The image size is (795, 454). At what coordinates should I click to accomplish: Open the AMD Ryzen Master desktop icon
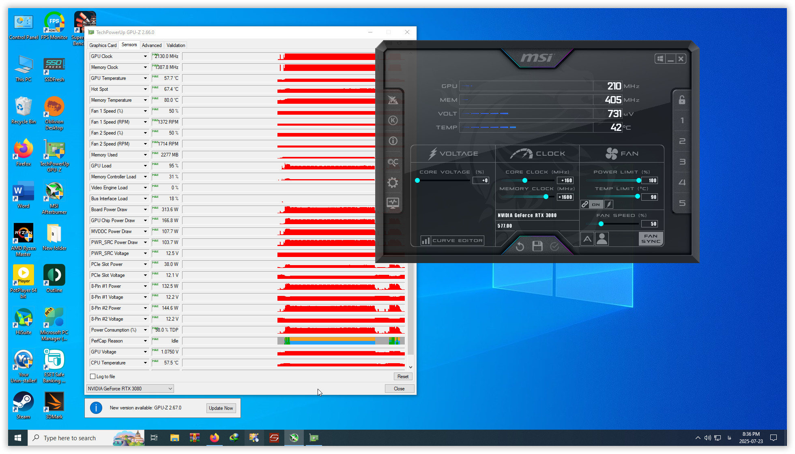(x=24, y=240)
